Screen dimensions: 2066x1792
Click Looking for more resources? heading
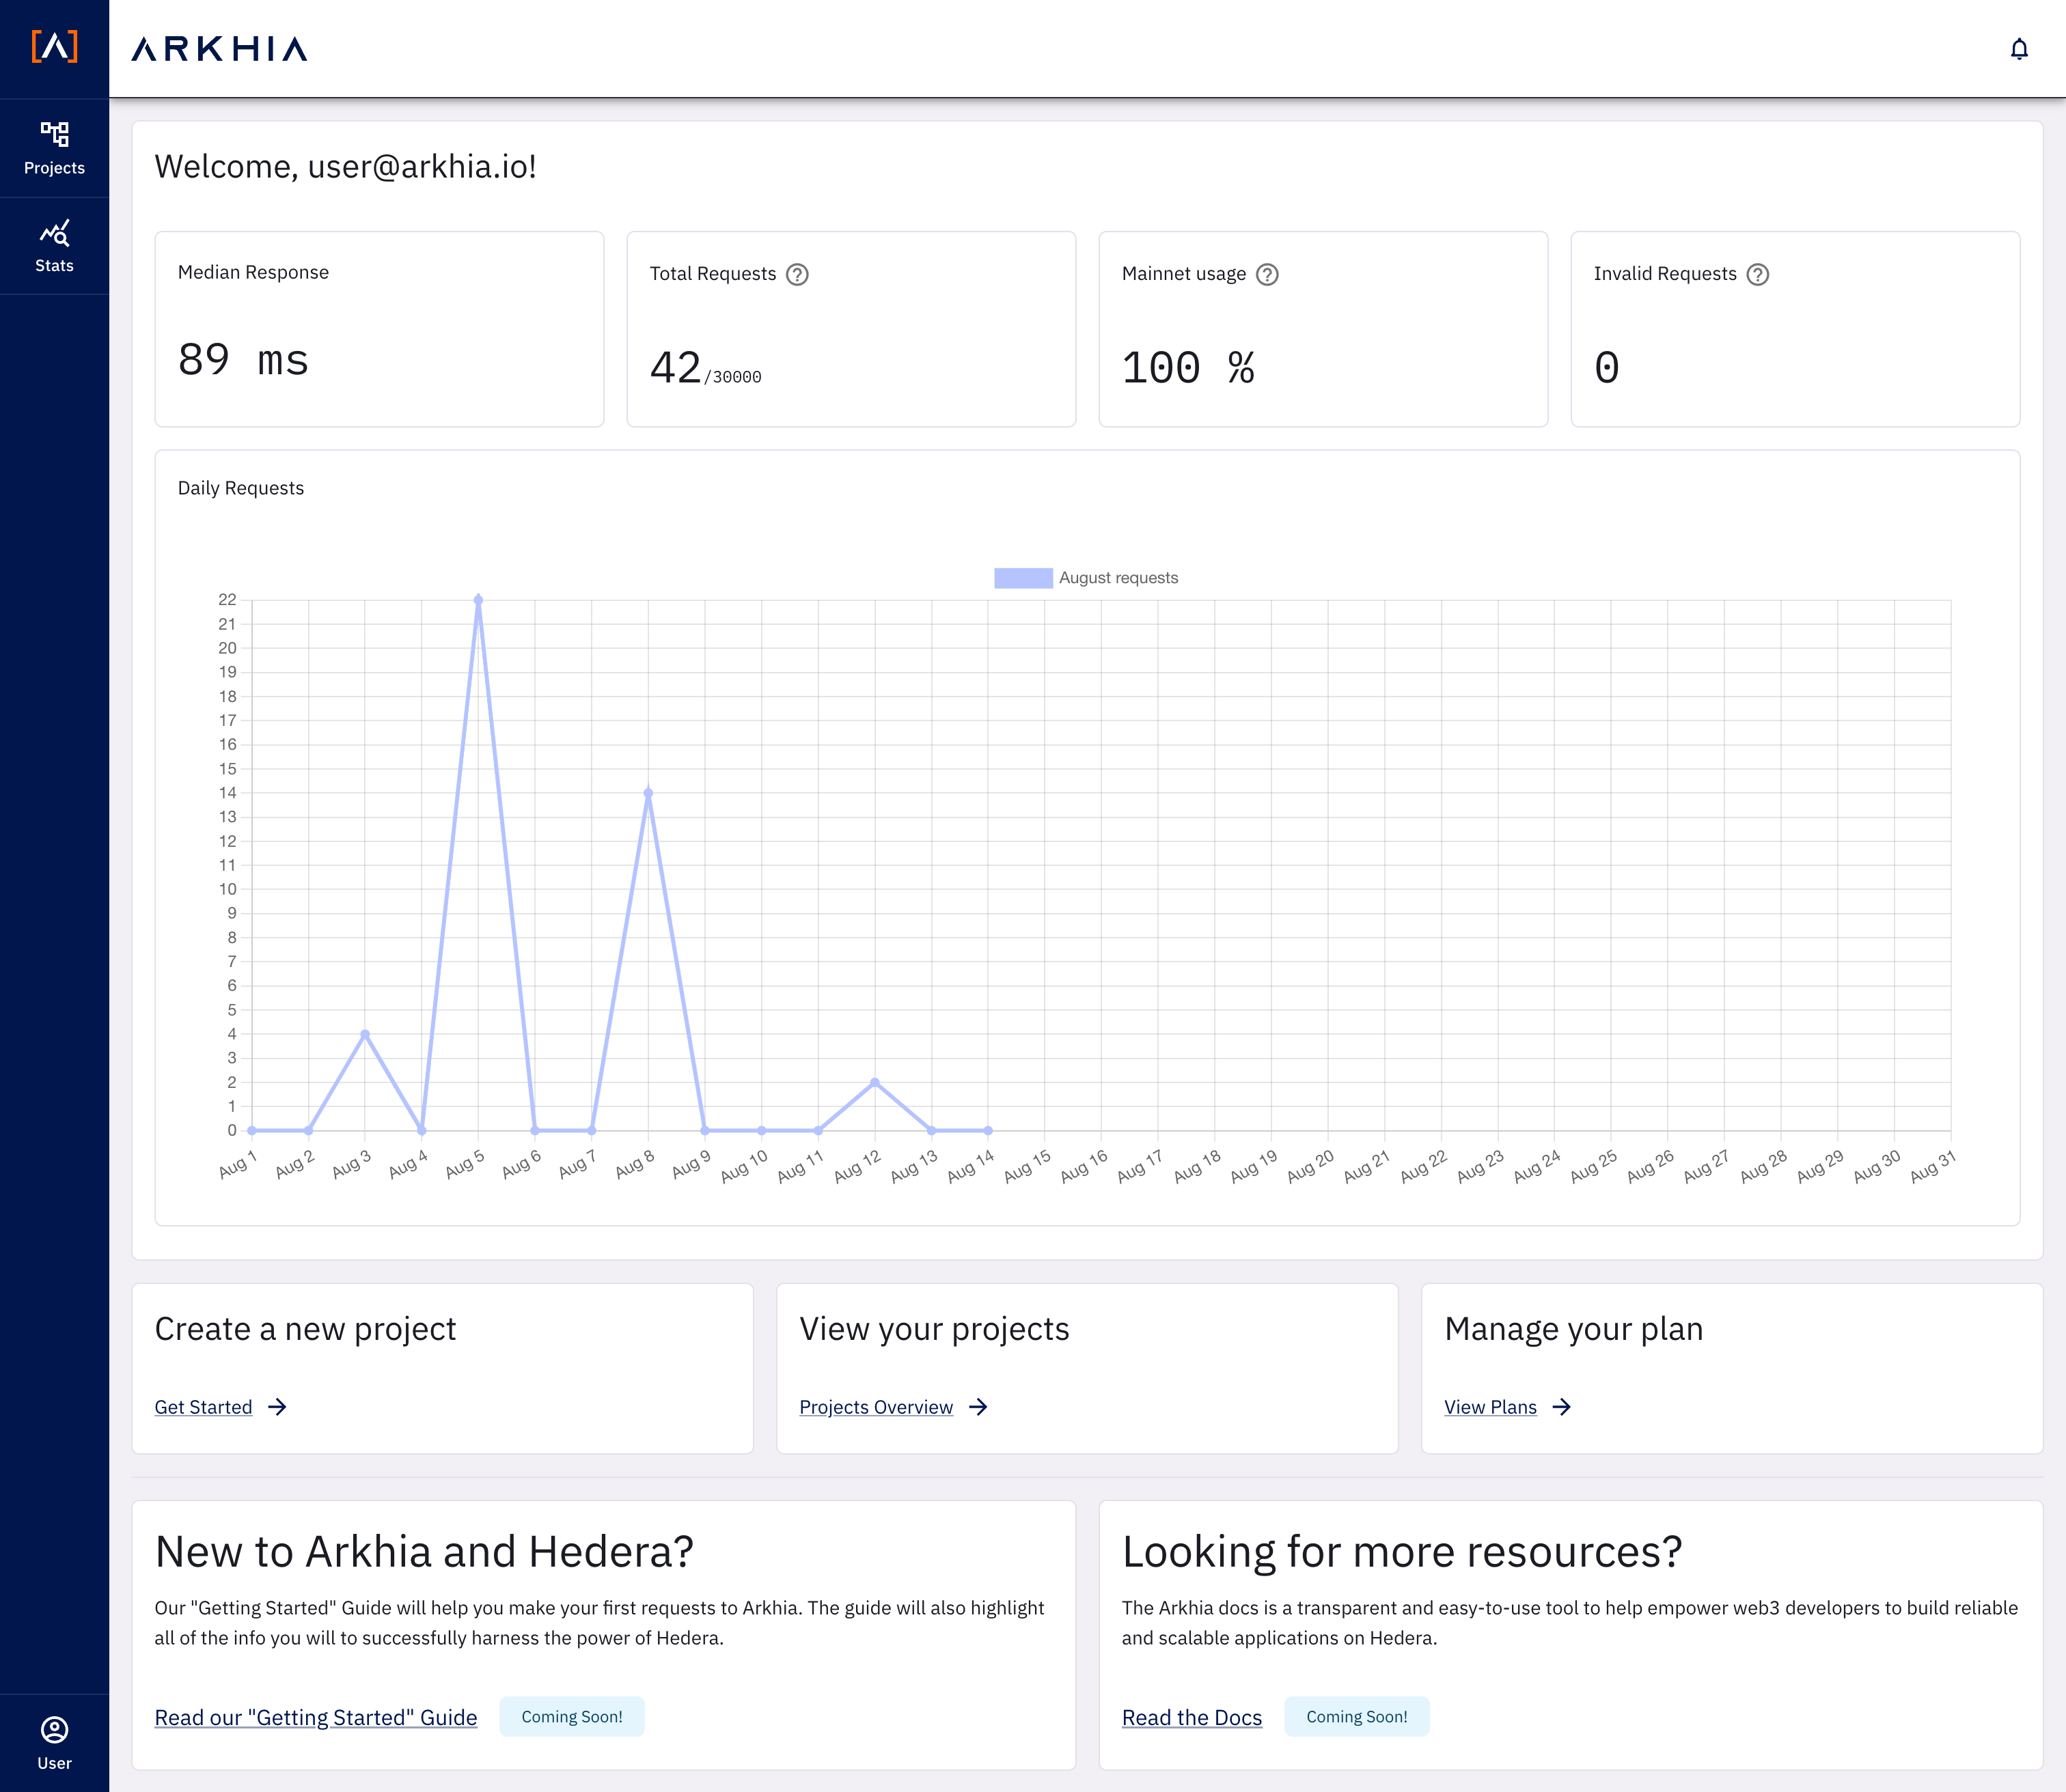[x=1402, y=1552]
